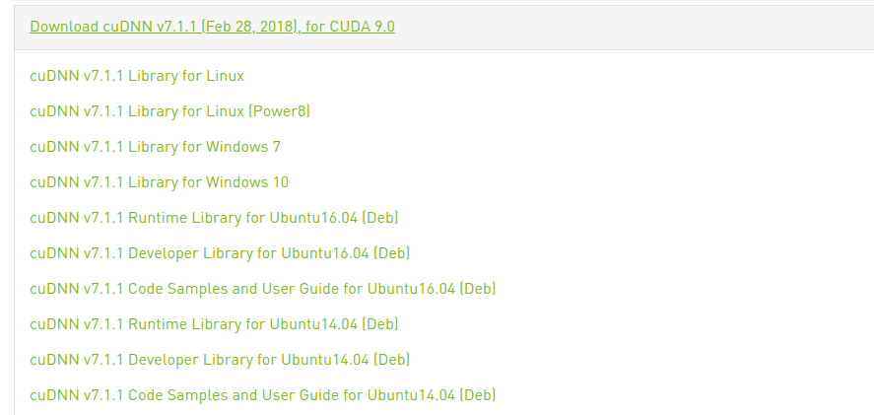Image resolution: width=874 pixels, height=415 pixels.
Task: Get the Ubuntu14.04 runtime Deb package
Action: (214, 324)
